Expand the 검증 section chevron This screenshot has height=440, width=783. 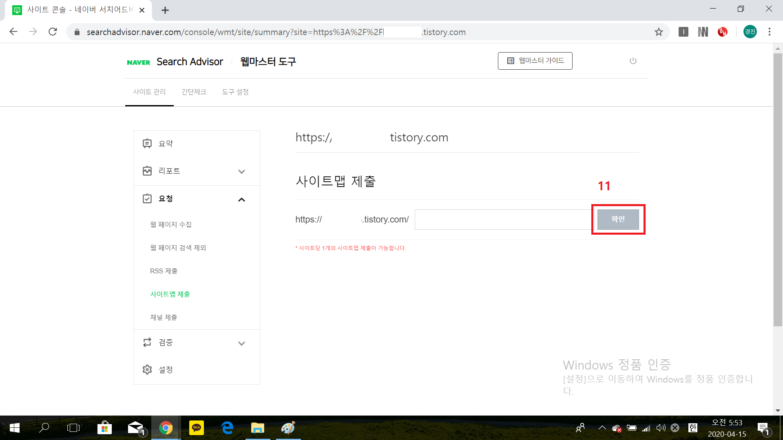tap(241, 343)
